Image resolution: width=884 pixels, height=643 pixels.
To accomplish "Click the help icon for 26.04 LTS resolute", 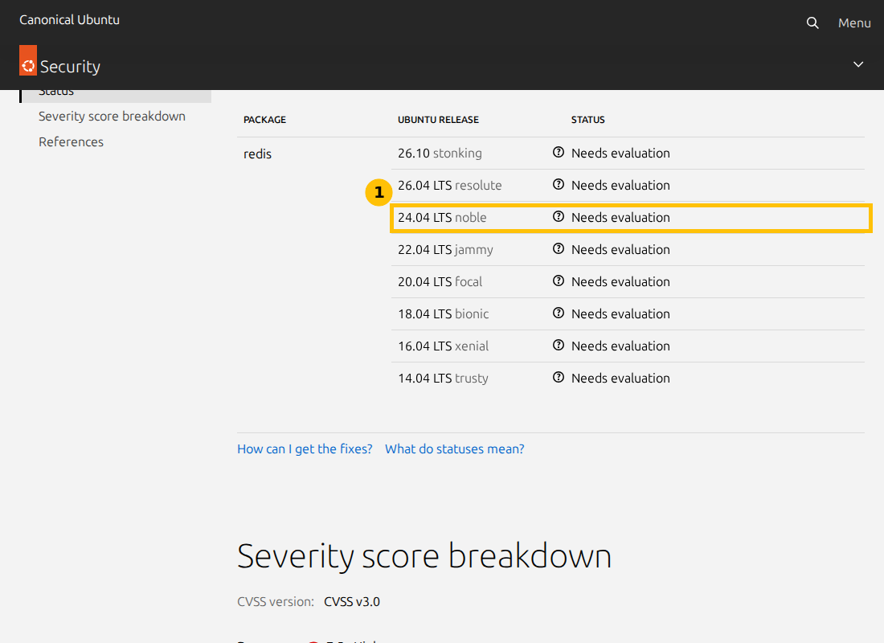I will (x=559, y=184).
